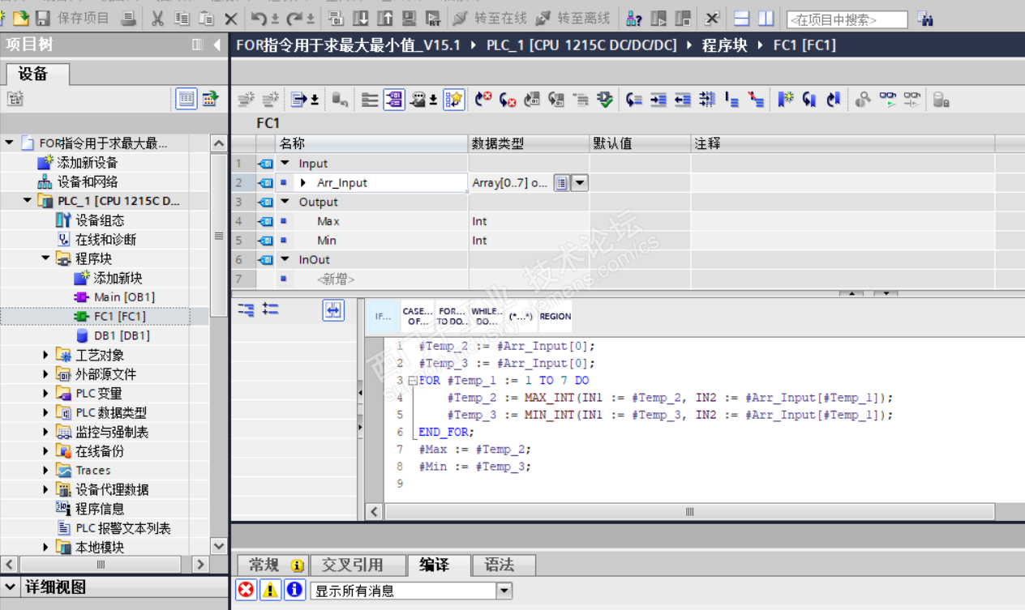Screen dimensions: 1025x610
Task: Select 在线和诊断 in project tree
Action: coord(105,240)
